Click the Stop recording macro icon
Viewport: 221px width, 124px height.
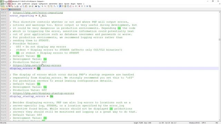click(82, 6)
